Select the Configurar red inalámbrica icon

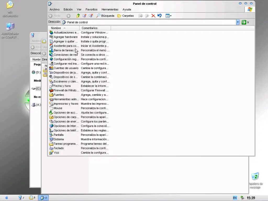pyautogui.click(x=51, y=64)
